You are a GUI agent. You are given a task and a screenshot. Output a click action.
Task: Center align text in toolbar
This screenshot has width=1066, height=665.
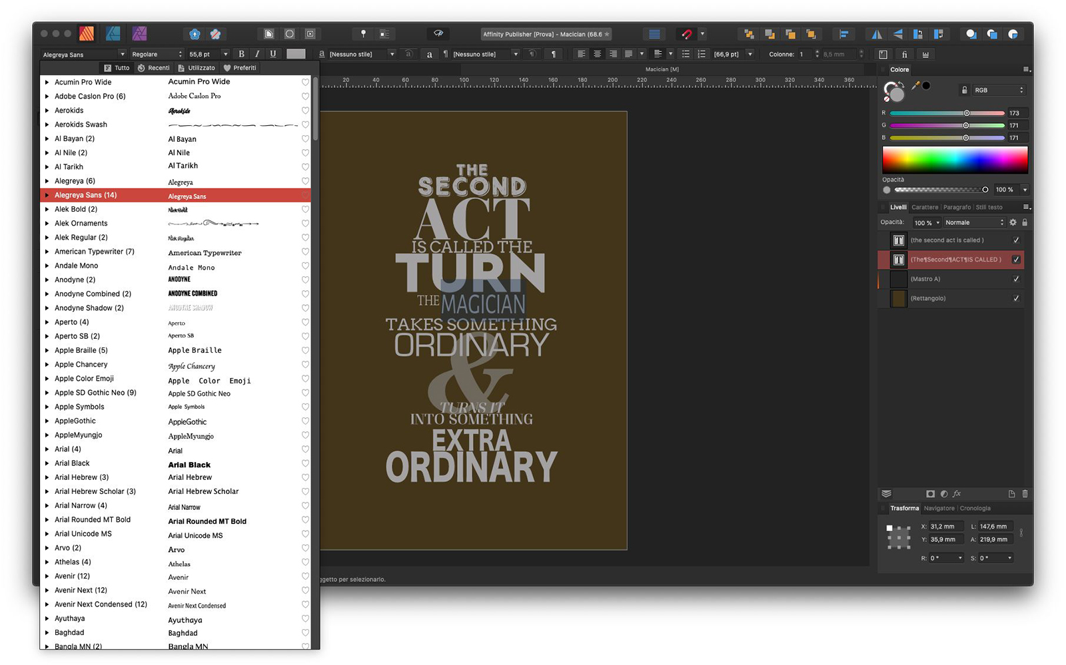(597, 54)
